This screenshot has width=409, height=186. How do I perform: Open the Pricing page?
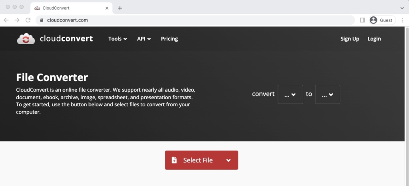169,39
